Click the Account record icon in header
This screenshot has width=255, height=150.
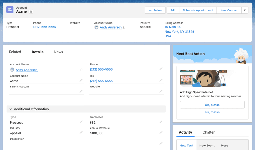10,10
